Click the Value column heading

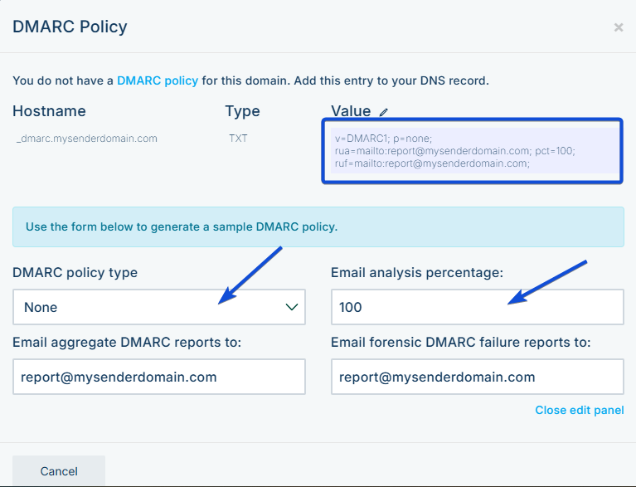coord(351,111)
